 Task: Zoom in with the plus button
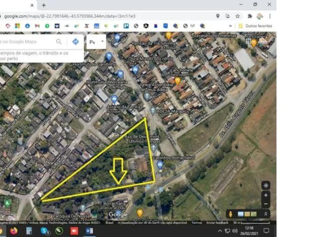[x=266, y=196]
